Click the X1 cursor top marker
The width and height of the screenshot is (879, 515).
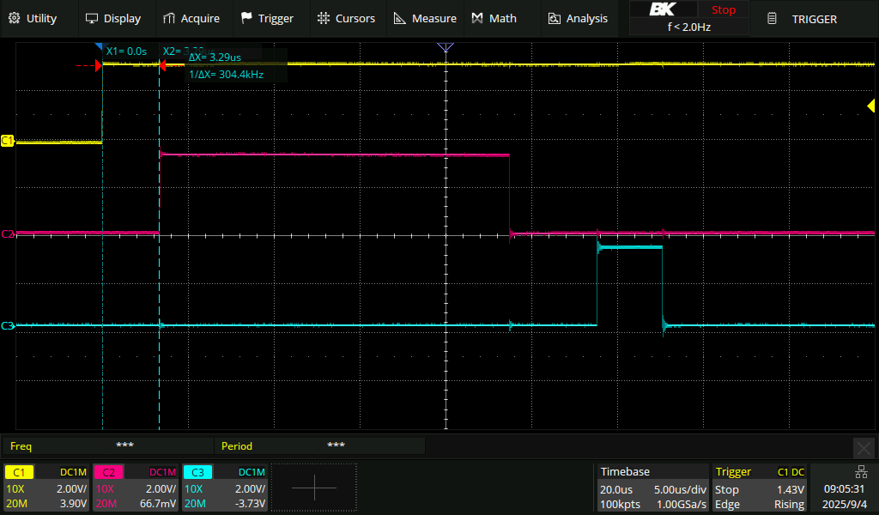pos(99,46)
